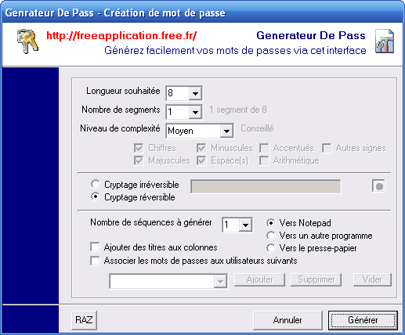Click the Générer button

tap(363, 320)
